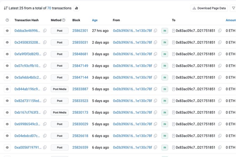Open block 25826618
The image size is (236, 157).
pyautogui.click(x=80, y=136)
